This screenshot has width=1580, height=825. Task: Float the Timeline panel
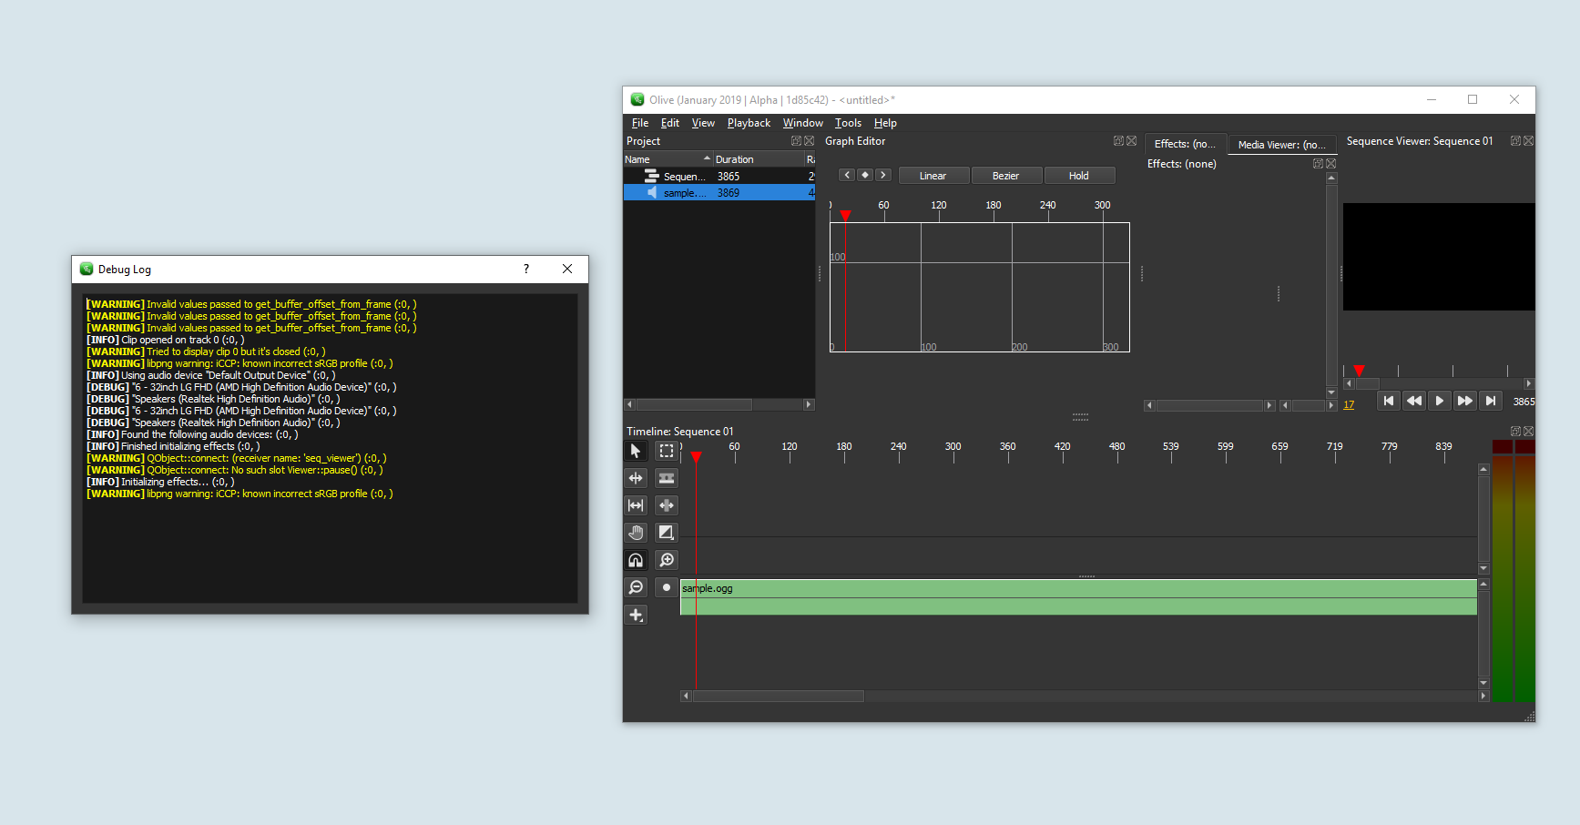(x=1515, y=432)
